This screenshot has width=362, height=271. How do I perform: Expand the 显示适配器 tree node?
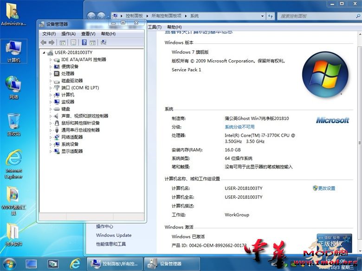51,151
